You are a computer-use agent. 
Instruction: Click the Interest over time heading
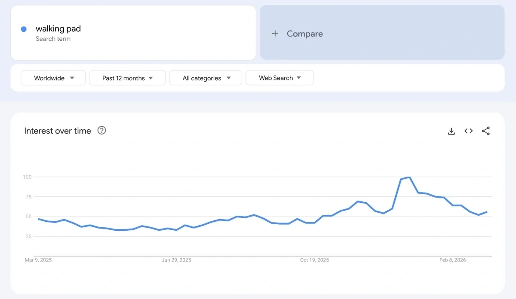pos(57,131)
